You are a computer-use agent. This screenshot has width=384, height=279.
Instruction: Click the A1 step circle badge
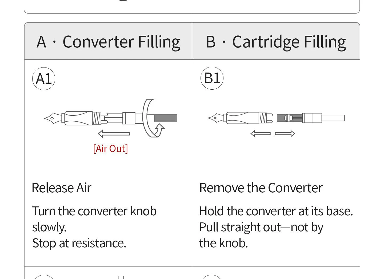pos(44,79)
